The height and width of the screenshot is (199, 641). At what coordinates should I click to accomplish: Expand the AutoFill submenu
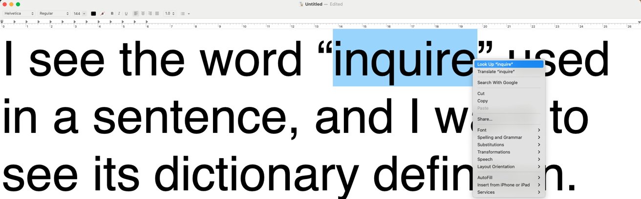pyautogui.click(x=509, y=178)
